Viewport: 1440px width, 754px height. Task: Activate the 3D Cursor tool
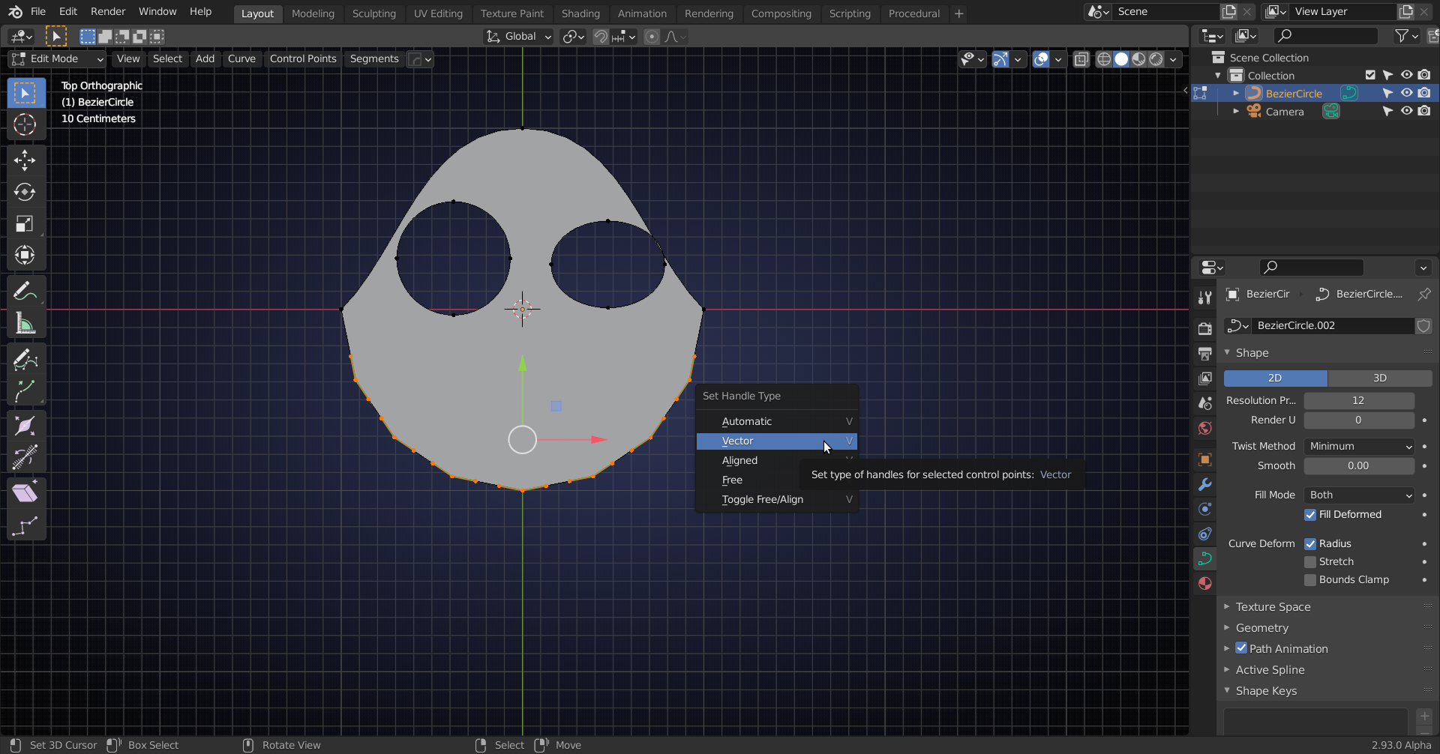click(x=25, y=124)
